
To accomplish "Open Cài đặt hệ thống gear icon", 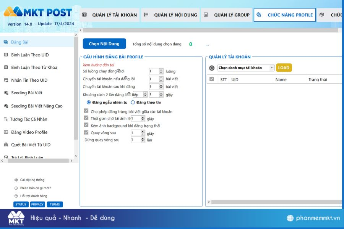I will point(16,180).
